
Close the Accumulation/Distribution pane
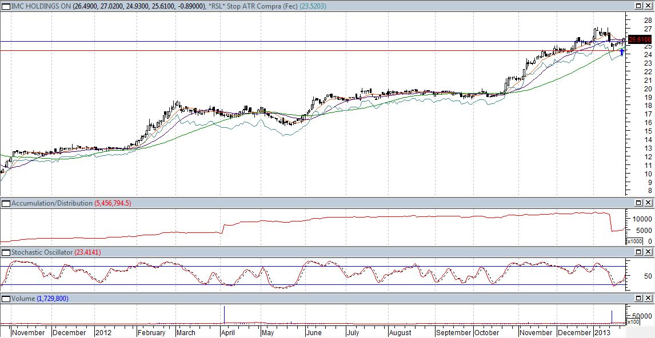pos(649,203)
